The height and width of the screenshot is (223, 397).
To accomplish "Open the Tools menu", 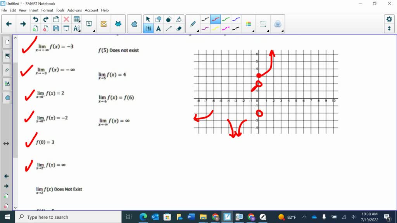I will [60, 10].
